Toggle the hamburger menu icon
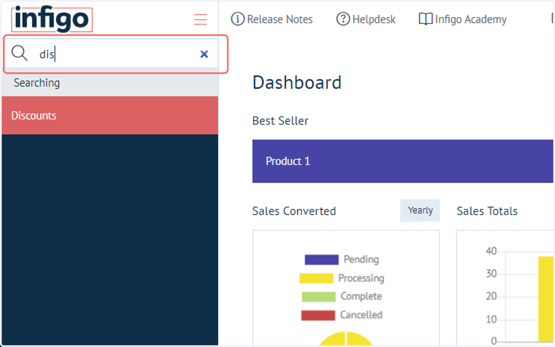 tap(200, 19)
